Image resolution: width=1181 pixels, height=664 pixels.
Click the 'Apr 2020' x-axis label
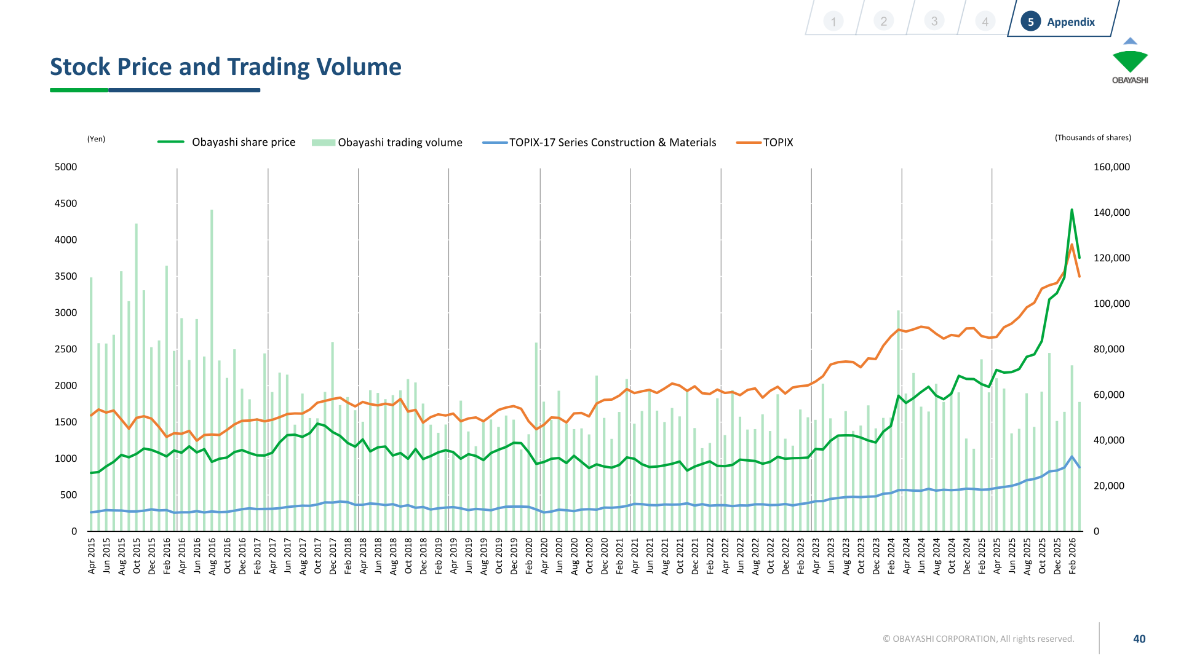pos(544,556)
